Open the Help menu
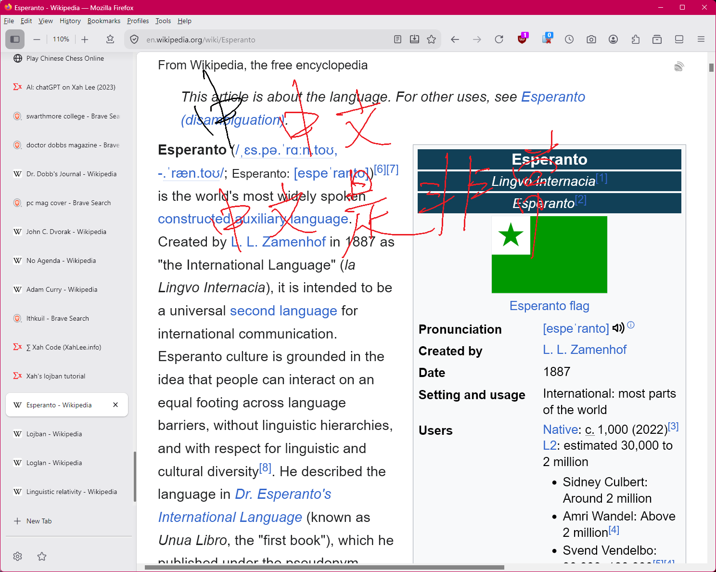Viewport: 716px width, 572px height. pos(184,21)
